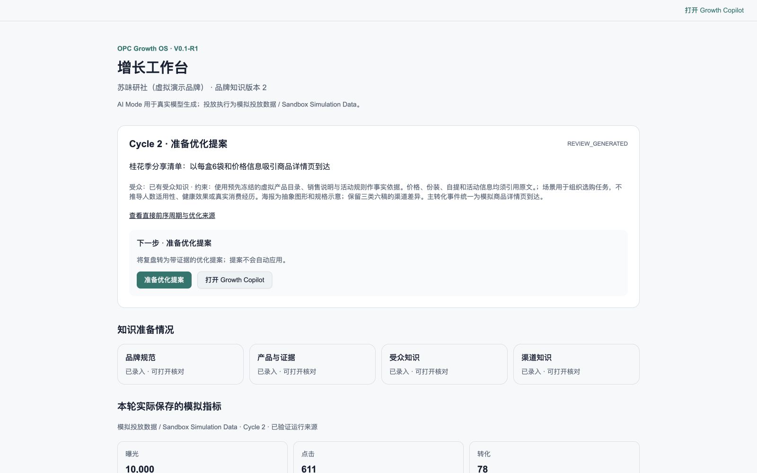Click the 点击 metric value 611

308,469
